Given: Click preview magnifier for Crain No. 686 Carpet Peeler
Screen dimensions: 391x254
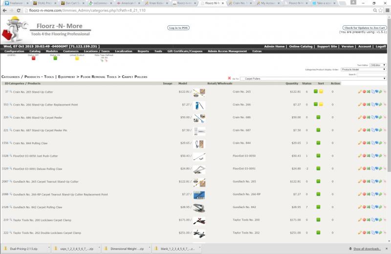Looking at the screenshot, I should (11, 117).
